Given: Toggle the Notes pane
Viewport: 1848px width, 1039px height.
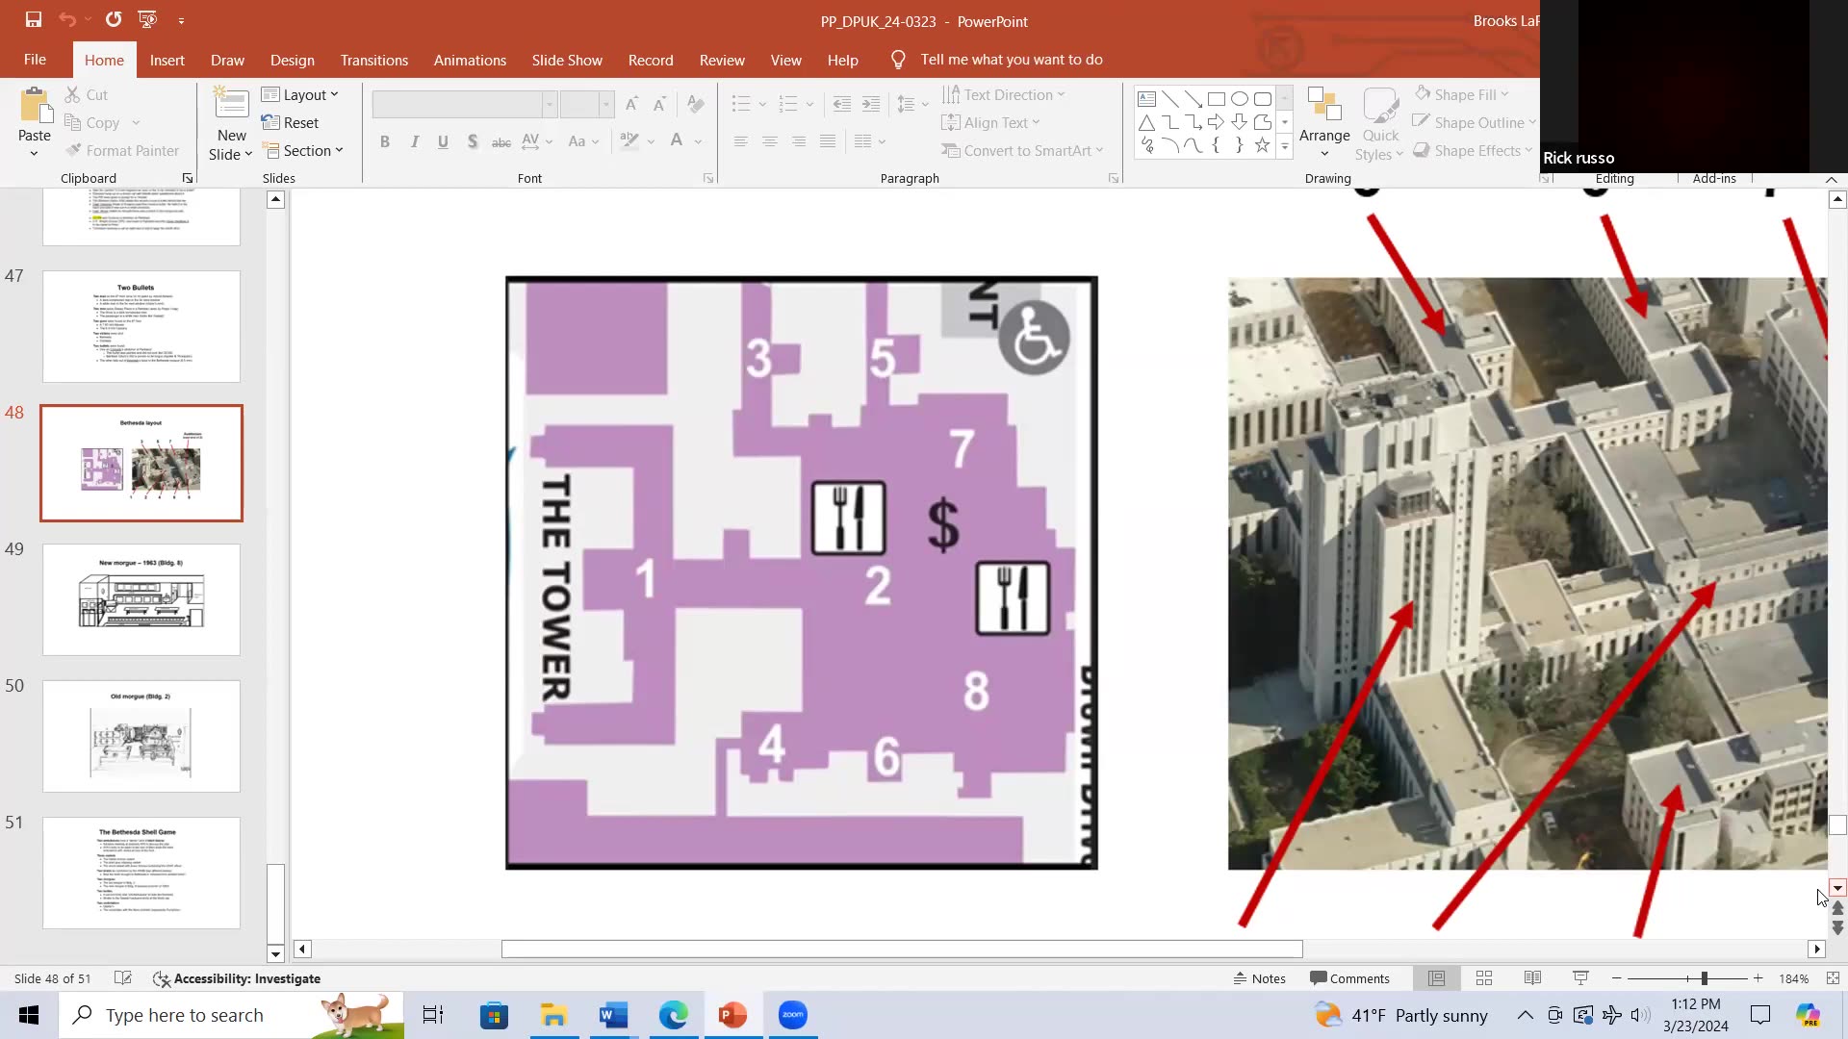Looking at the screenshot, I should tap(1259, 978).
